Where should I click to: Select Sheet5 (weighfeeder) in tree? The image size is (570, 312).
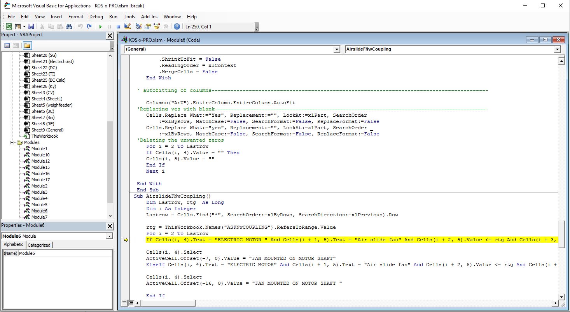tap(52, 105)
